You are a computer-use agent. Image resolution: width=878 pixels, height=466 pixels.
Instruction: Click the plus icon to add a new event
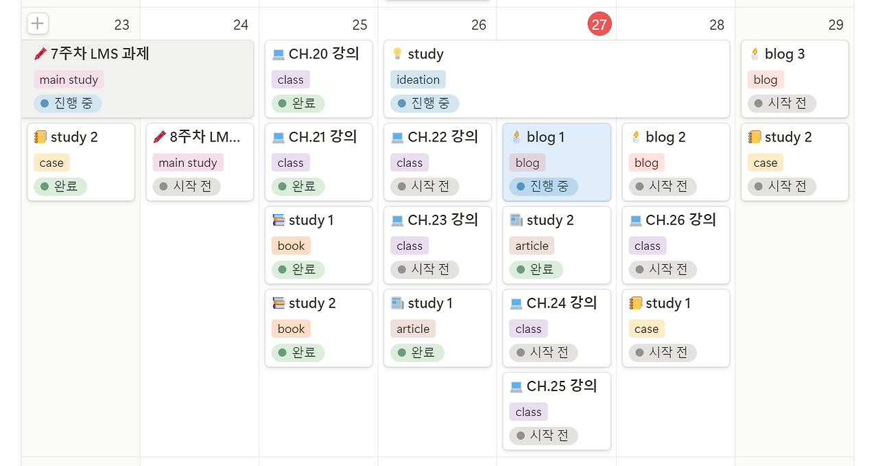[x=37, y=23]
